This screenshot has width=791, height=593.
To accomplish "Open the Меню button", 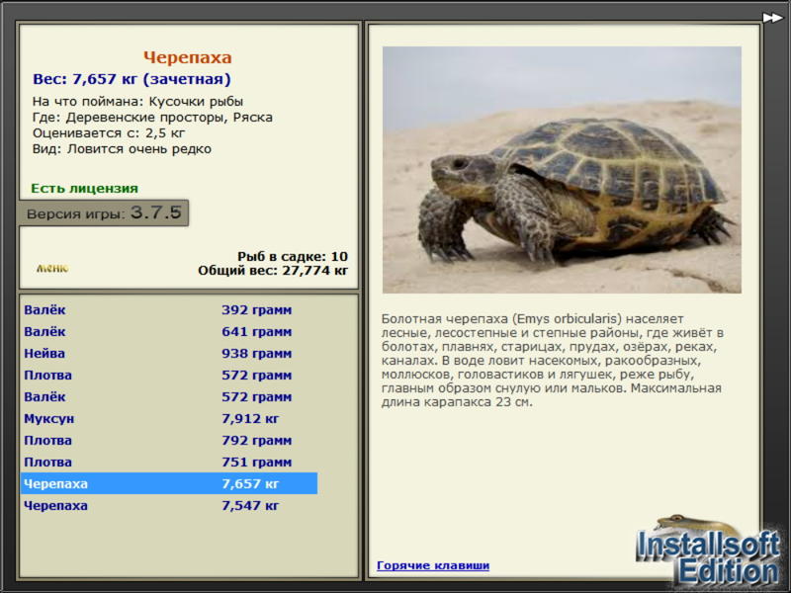I will [x=52, y=268].
